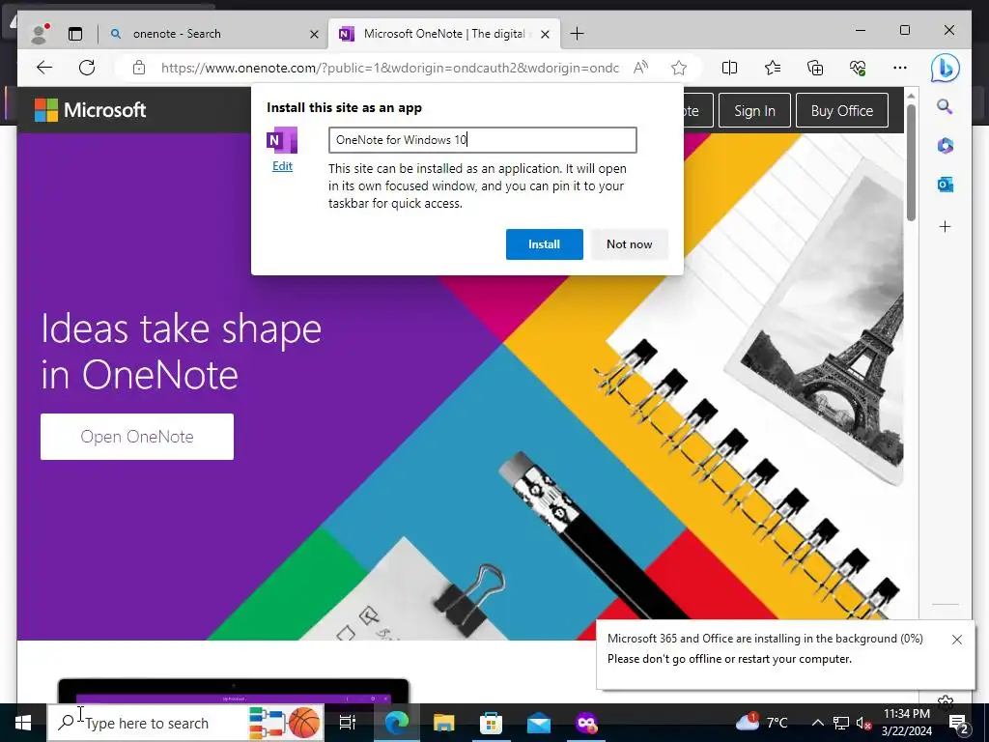Dismiss dialog with Not now
This screenshot has width=989, height=742.
tap(629, 244)
